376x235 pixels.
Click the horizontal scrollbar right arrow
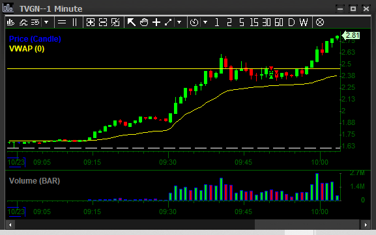click(x=366, y=225)
